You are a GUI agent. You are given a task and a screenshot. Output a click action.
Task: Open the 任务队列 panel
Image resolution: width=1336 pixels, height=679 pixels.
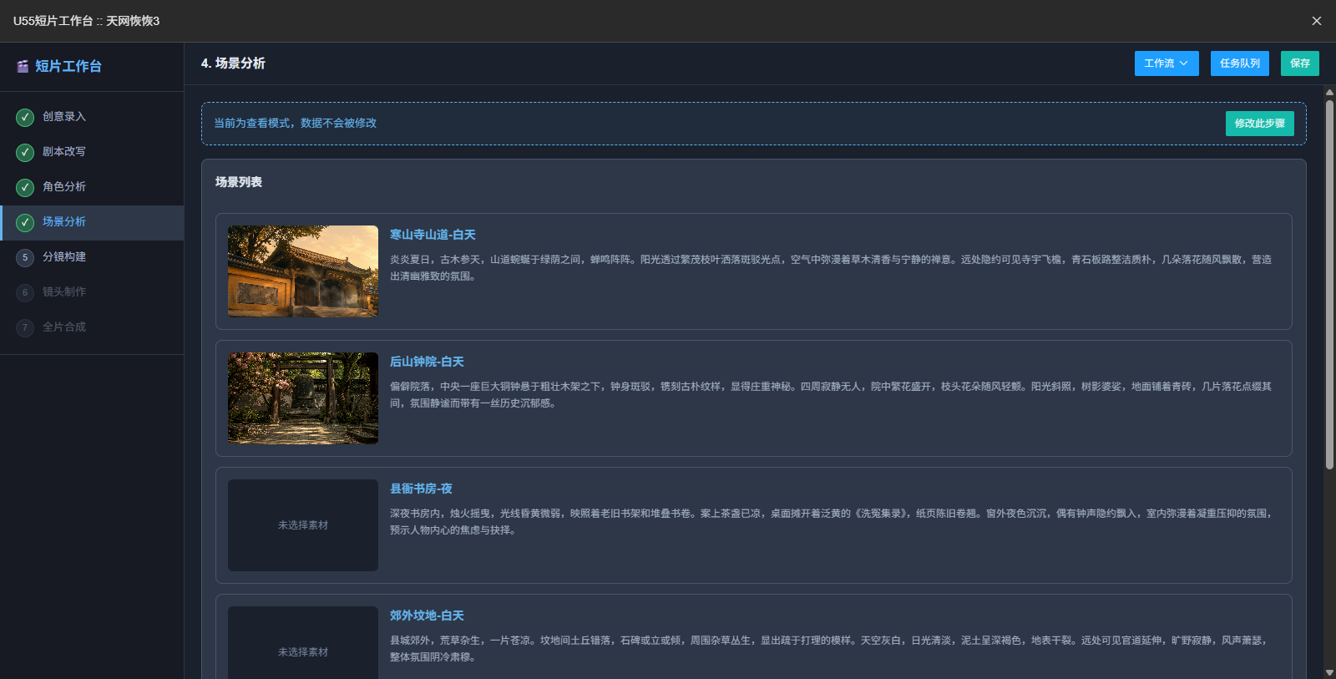coord(1240,63)
